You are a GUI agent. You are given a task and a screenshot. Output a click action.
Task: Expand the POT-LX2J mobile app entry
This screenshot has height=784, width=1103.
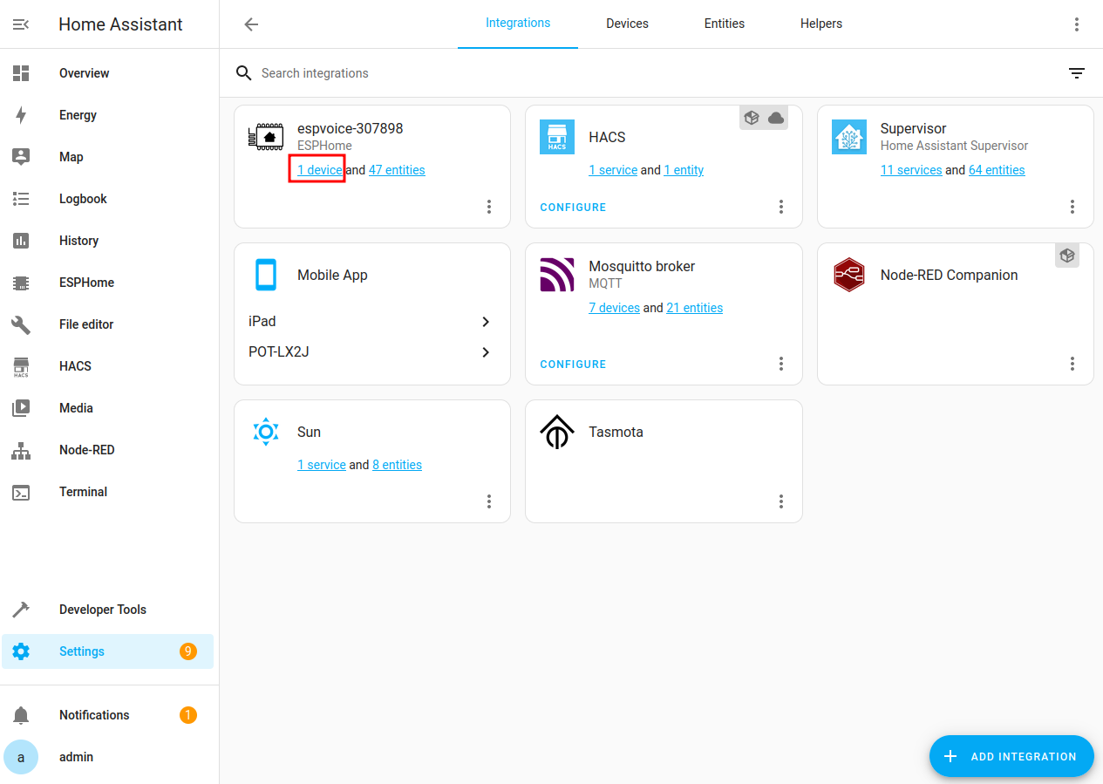372,352
